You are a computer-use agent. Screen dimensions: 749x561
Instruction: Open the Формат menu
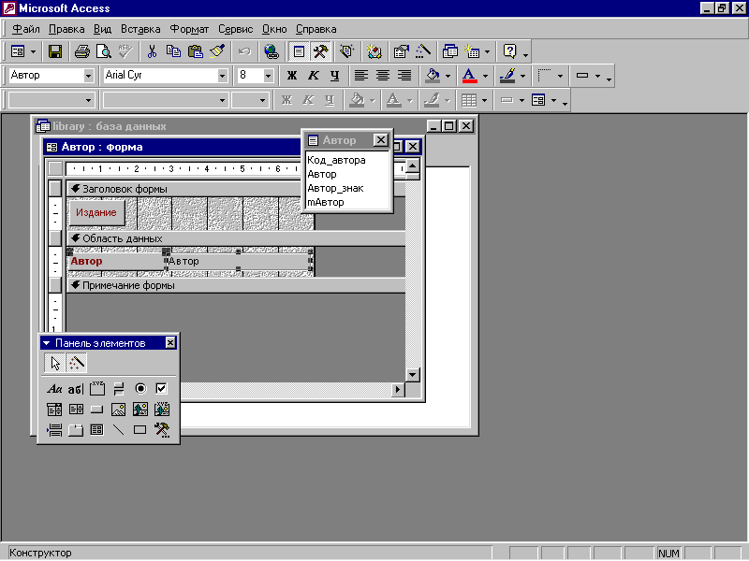189,29
